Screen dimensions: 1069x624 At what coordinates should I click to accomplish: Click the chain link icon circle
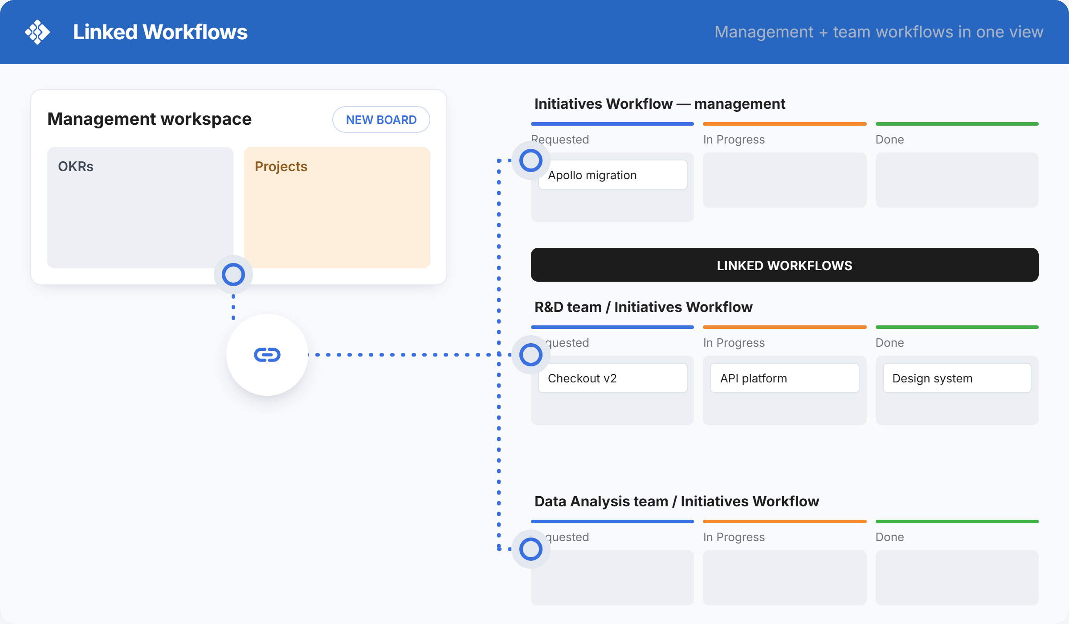click(x=267, y=355)
